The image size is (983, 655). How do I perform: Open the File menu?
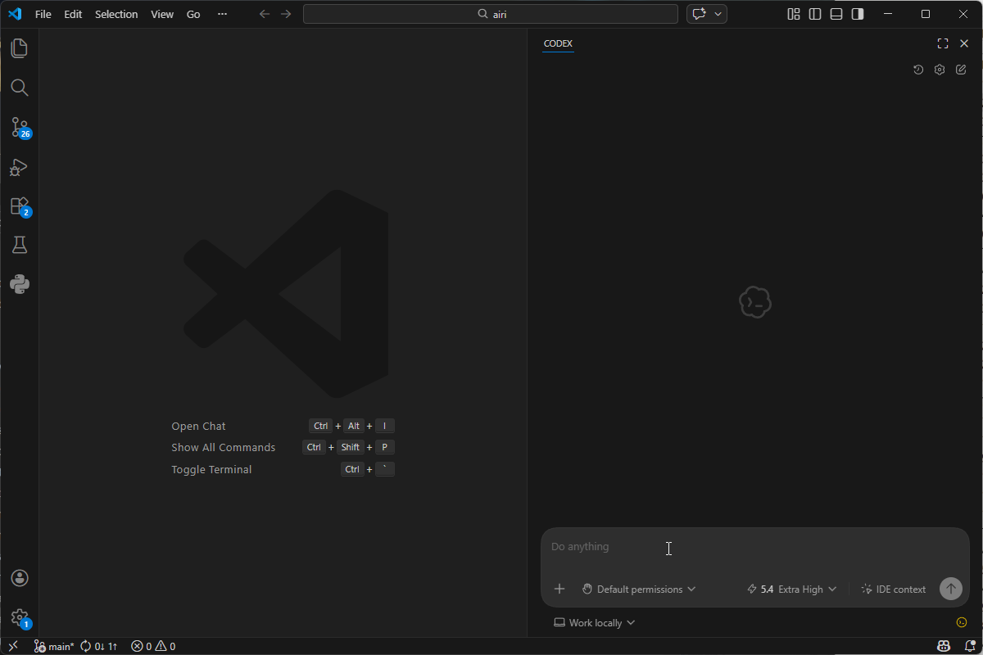[x=43, y=14]
